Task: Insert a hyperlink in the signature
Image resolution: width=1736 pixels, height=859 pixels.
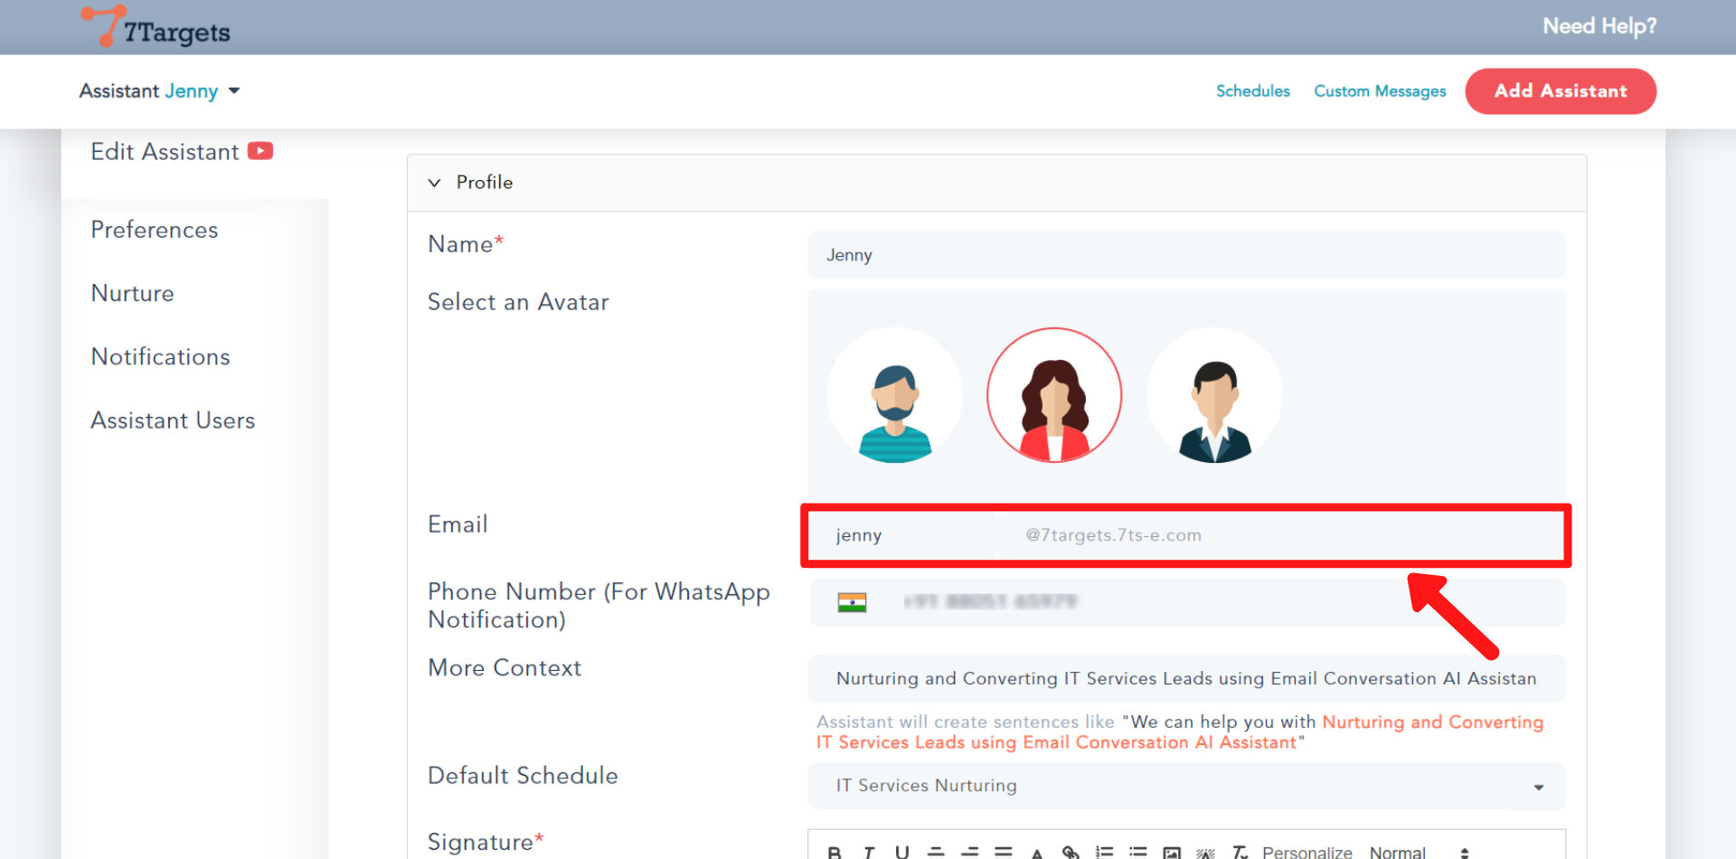Action: (1071, 852)
